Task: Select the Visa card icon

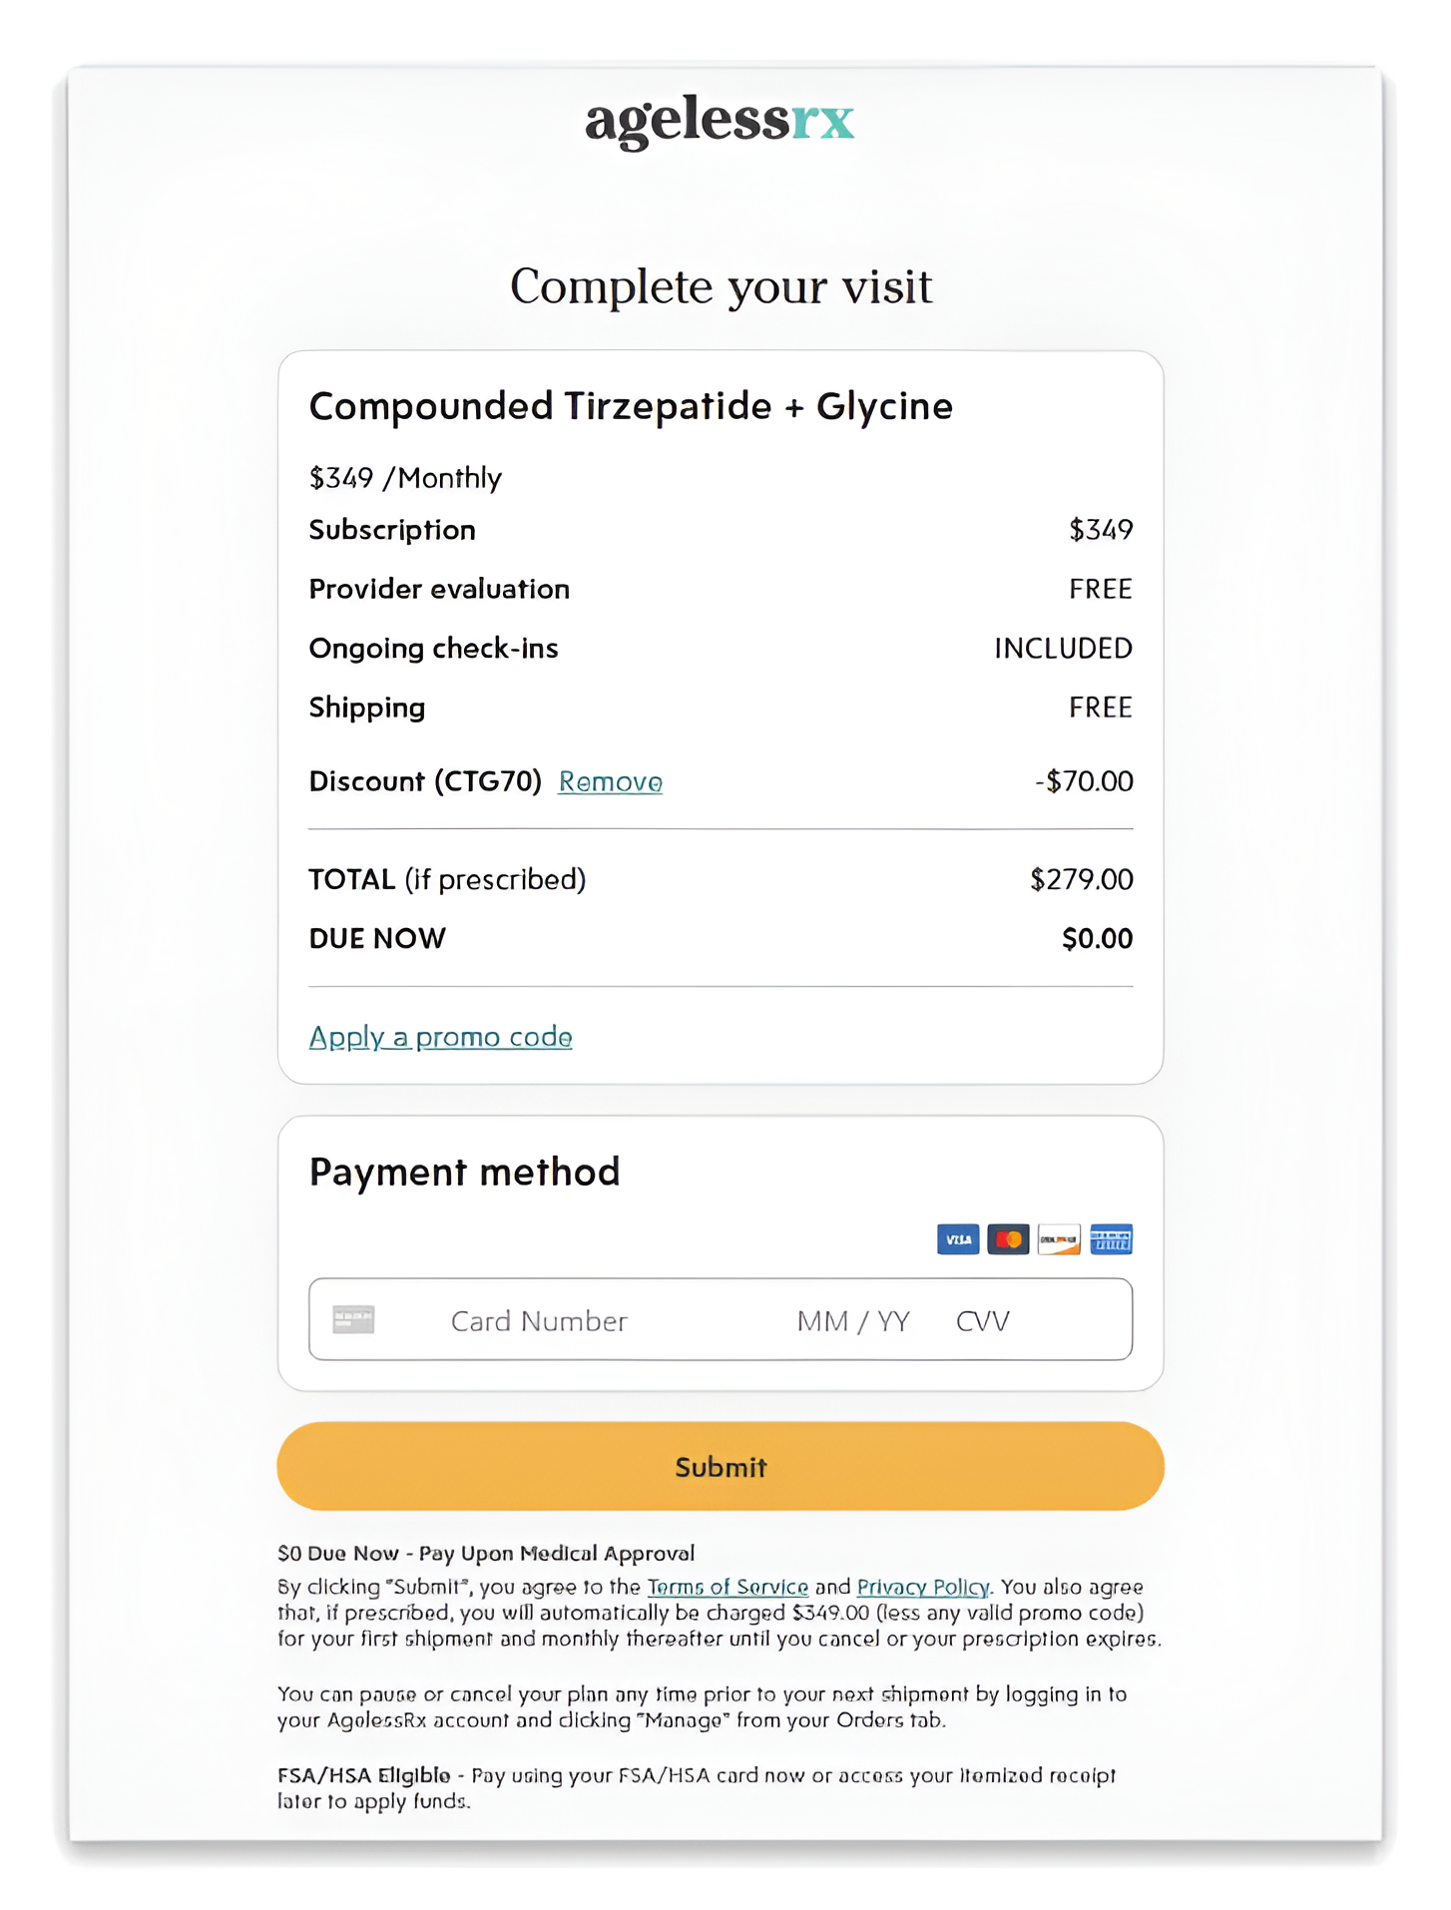Action: coord(957,1238)
